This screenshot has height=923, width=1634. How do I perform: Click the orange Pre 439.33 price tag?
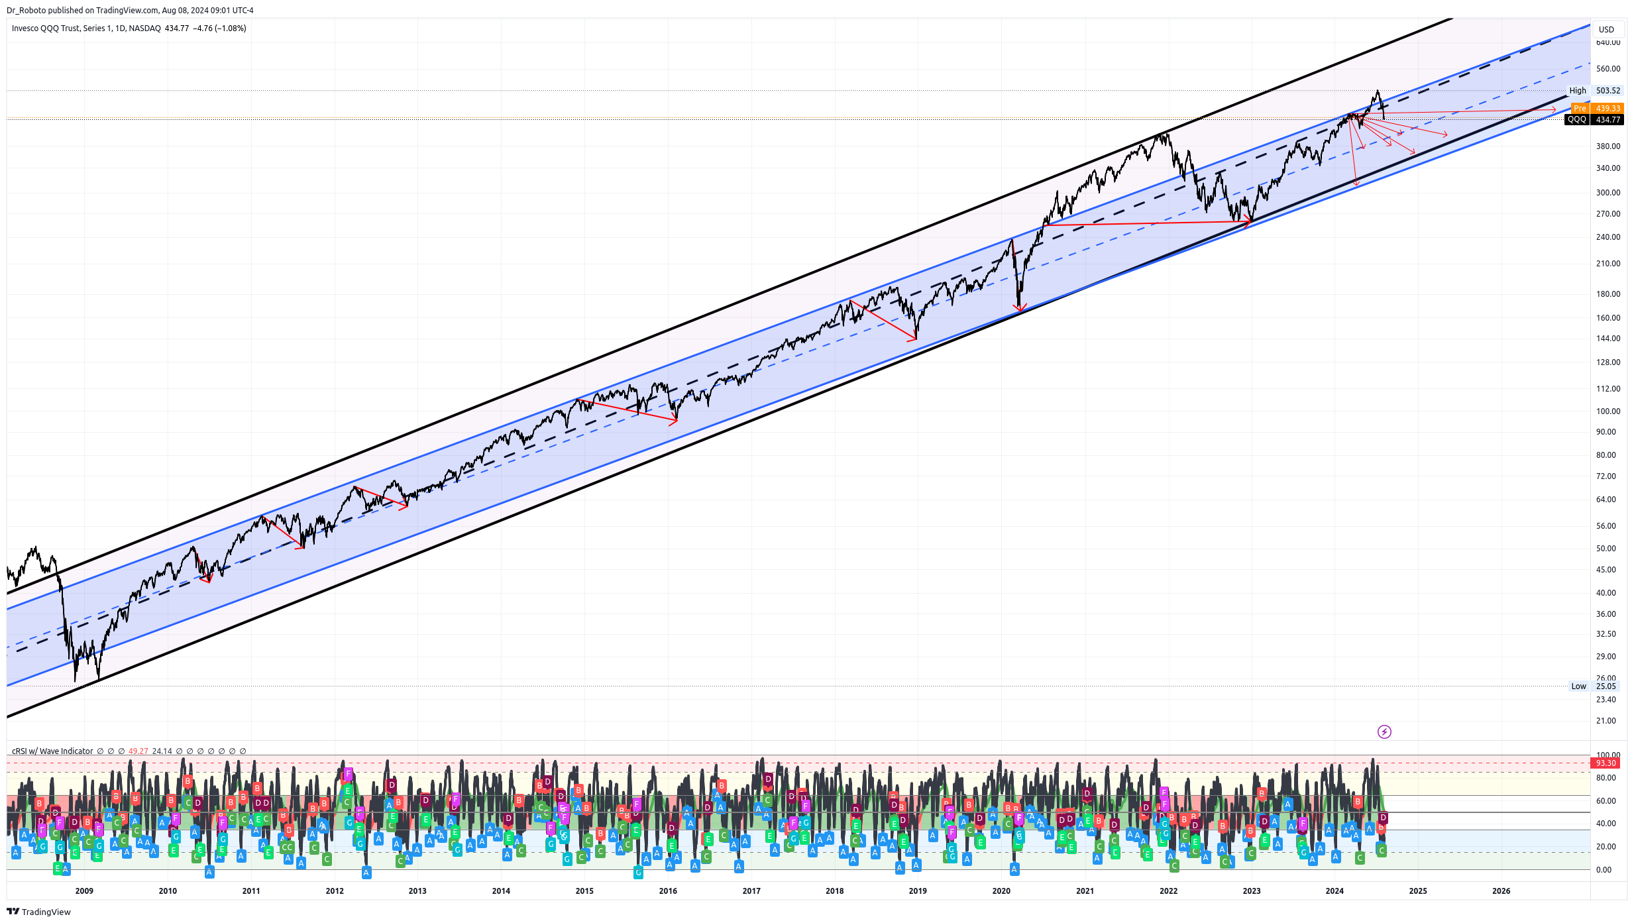pyautogui.click(x=1597, y=108)
